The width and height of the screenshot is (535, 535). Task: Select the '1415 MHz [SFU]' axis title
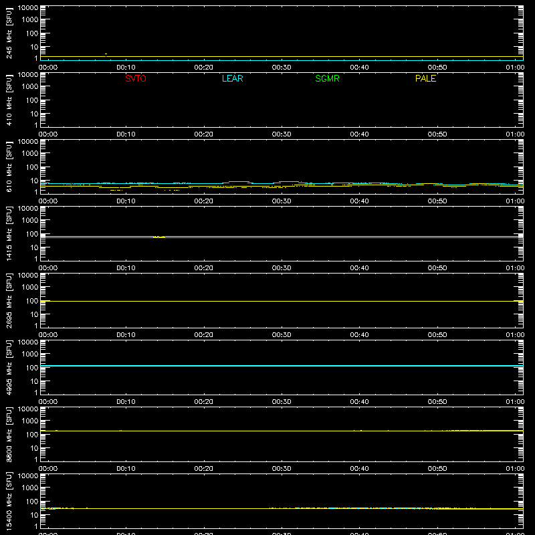9,233
